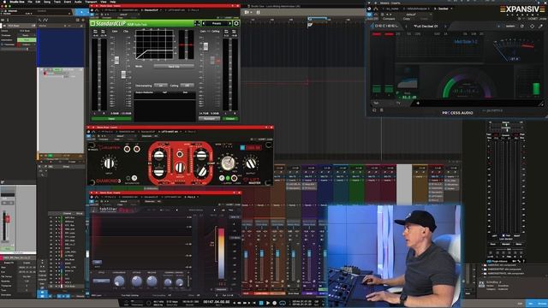
Task: Open the '3 - Decibel' insert tab dropdown arrow
Action: point(451,9)
